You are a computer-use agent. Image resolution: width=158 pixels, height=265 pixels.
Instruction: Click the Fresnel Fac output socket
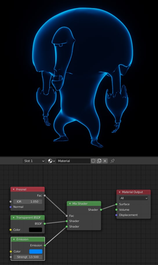click(45, 195)
